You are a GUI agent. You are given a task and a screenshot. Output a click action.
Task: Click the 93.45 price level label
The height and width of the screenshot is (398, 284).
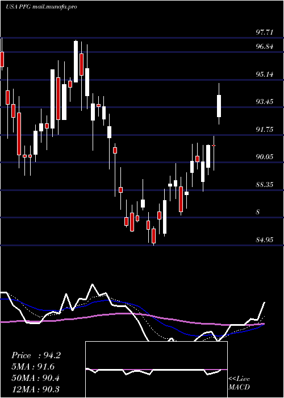265,102
